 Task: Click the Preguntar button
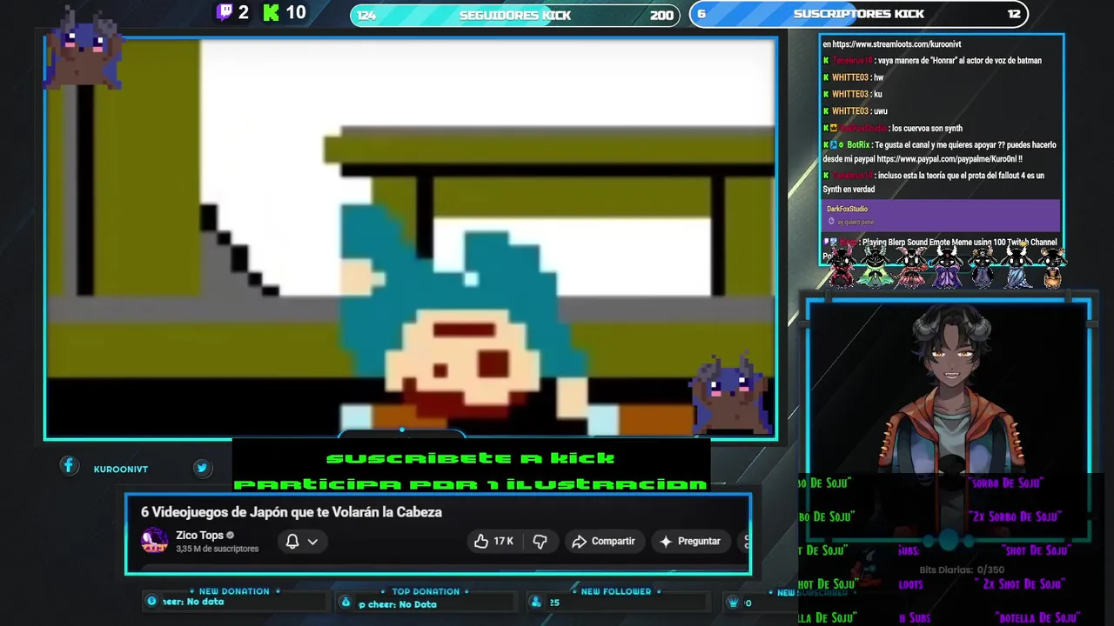689,541
